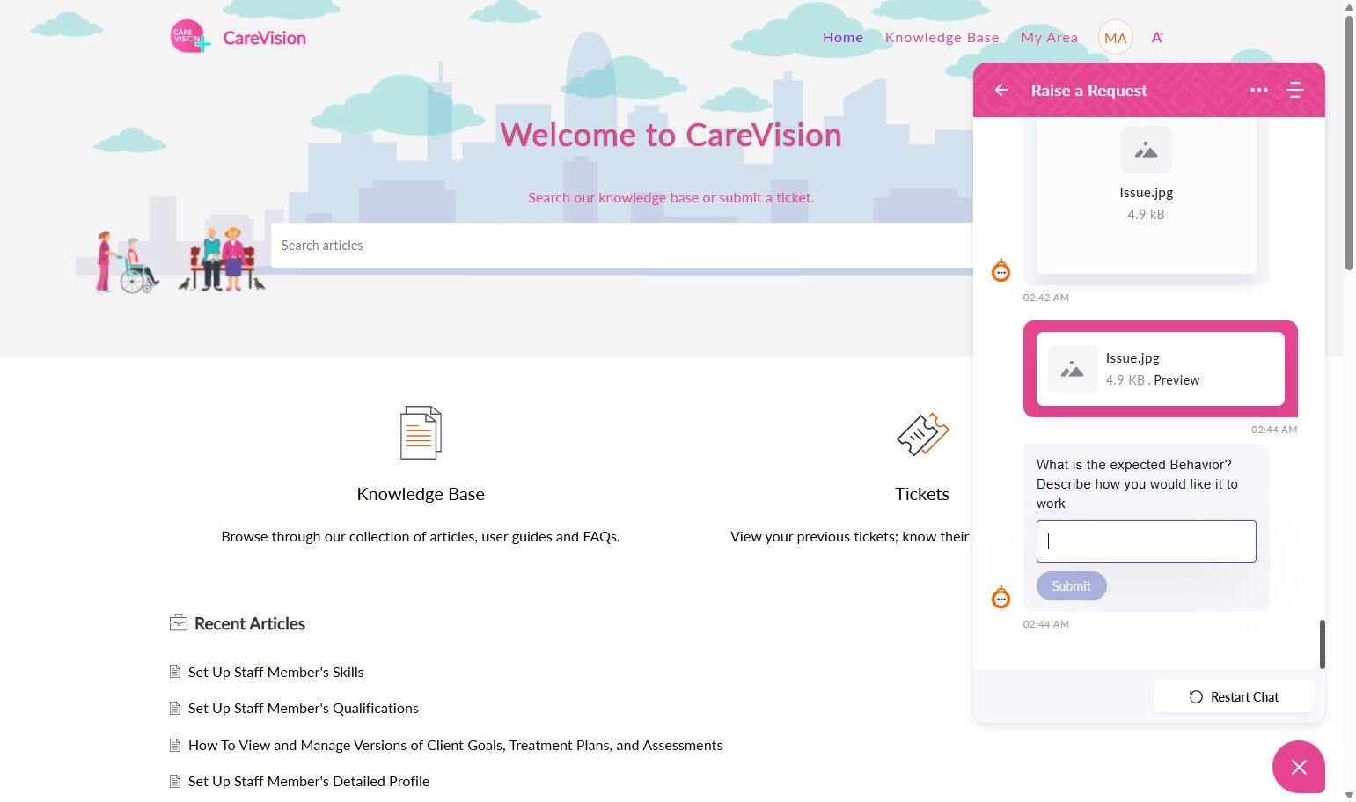
Task: Open the chat three-dots options menu
Action: coord(1259,90)
